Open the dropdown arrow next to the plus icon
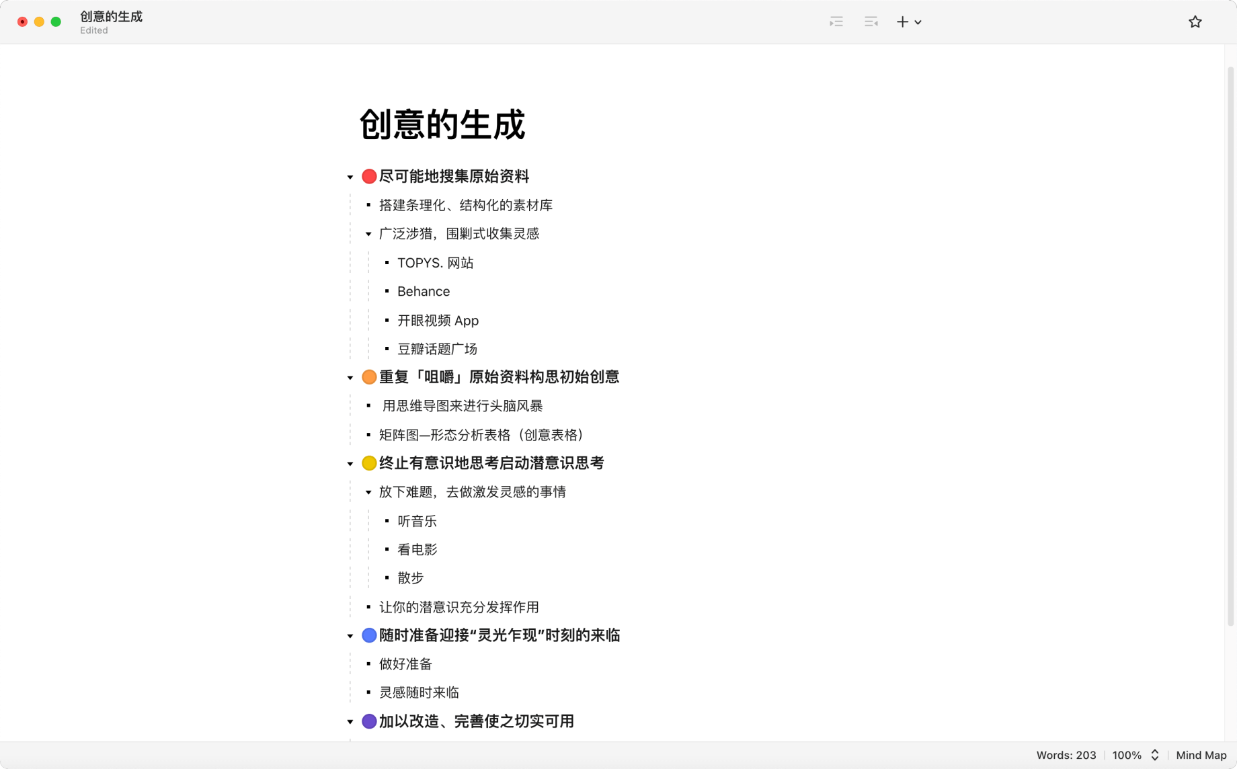This screenshot has width=1237, height=769. [918, 22]
